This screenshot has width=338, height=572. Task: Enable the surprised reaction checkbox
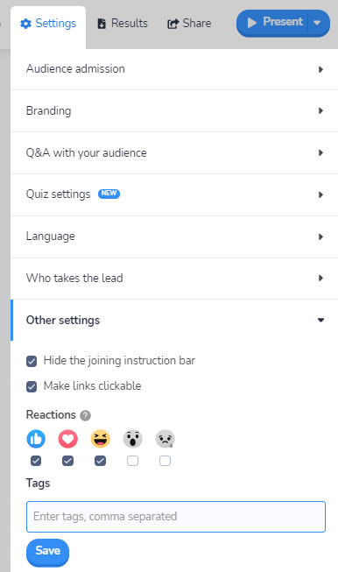click(133, 461)
